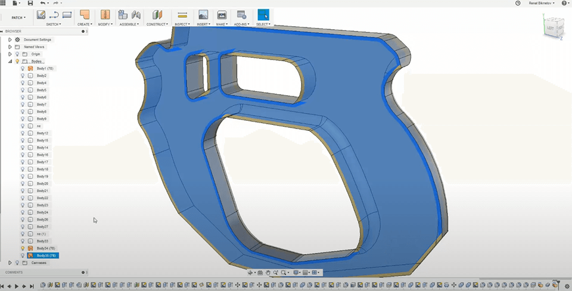Click the Inspect measure icon
The width and height of the screenshot is (572, 291).
click(182, 14)
